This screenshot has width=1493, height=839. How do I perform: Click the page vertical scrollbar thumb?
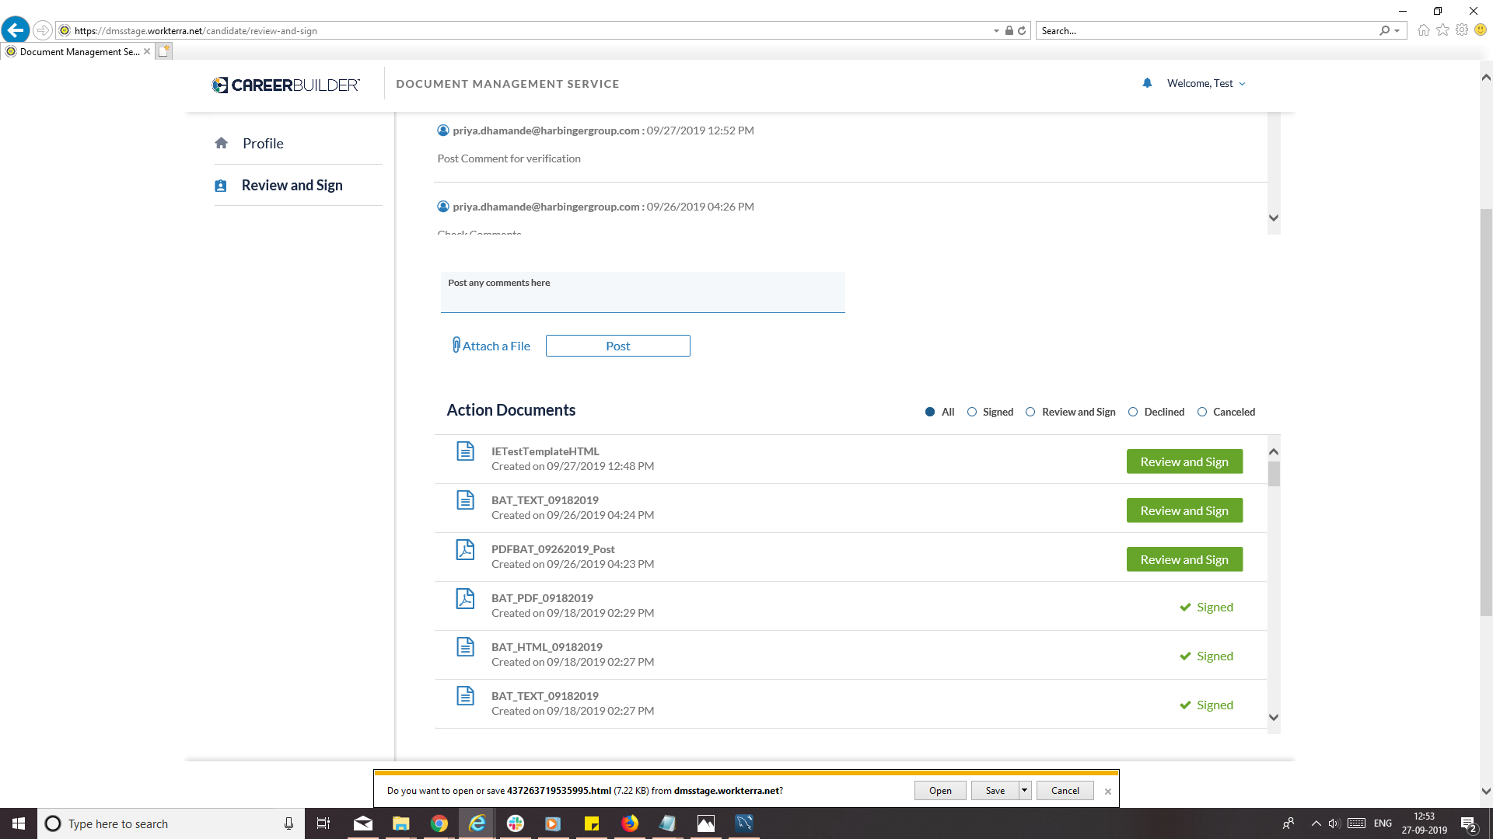[1486, 412]
